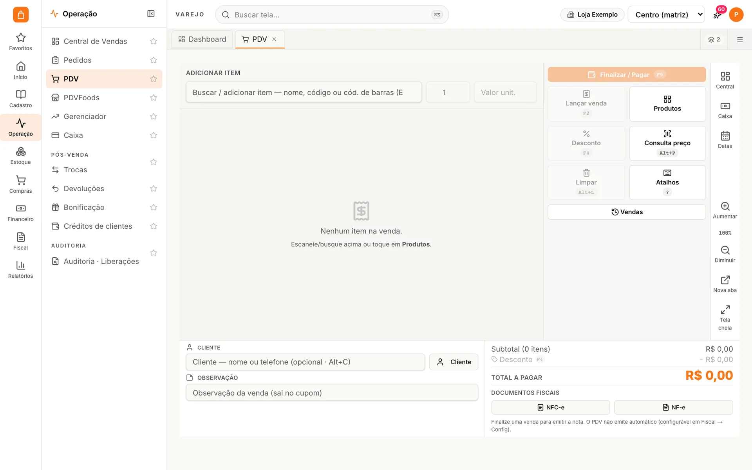Favorite the Central de Vendas star

coord(154,41)
